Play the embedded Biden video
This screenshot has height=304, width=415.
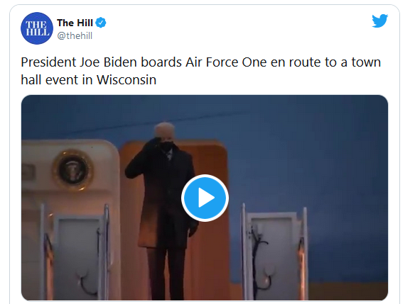[205, 198]
